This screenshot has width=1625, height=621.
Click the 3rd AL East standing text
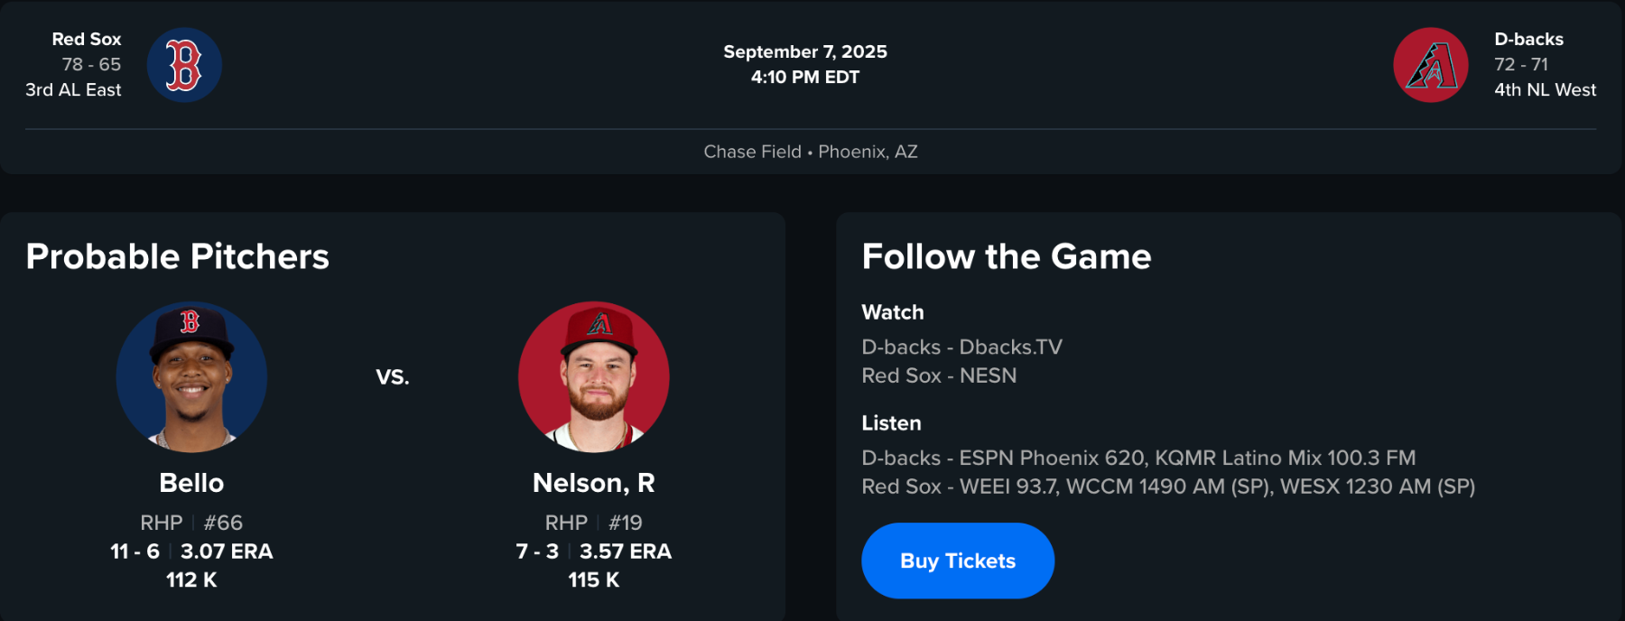(73, 89)
